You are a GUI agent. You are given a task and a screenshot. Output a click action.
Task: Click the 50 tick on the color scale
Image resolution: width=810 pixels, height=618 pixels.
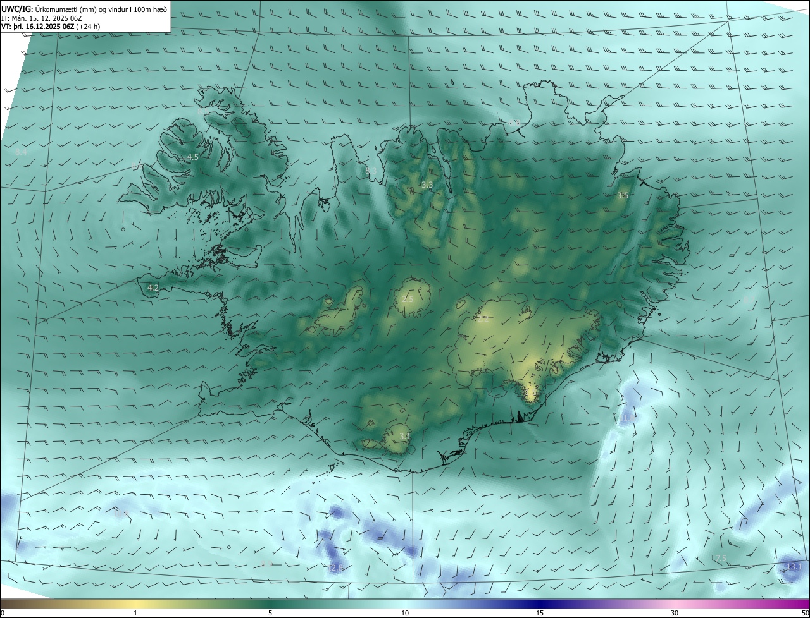pos(805,613)
